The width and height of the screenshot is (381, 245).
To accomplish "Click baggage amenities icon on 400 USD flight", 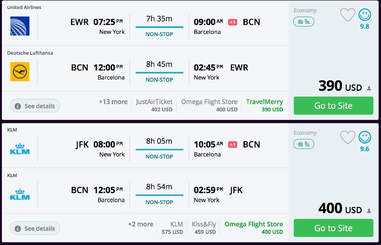I will 303,144.
